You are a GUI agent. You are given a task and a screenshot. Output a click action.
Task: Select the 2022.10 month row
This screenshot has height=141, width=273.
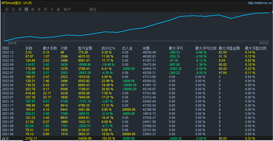coord(136,60)
